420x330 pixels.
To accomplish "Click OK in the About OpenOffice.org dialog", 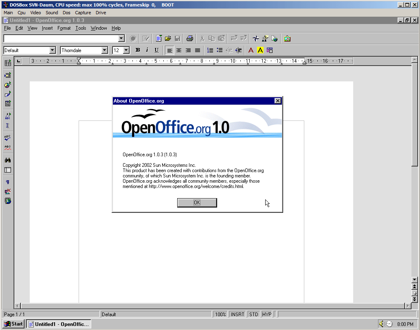I will point(197,203).
